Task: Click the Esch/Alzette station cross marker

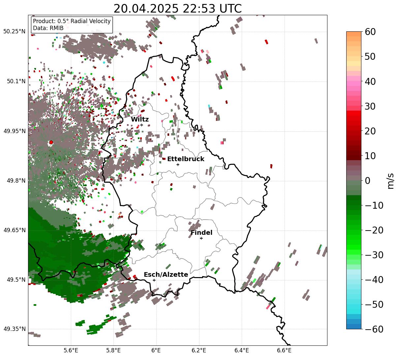Action: click(154, 280)
